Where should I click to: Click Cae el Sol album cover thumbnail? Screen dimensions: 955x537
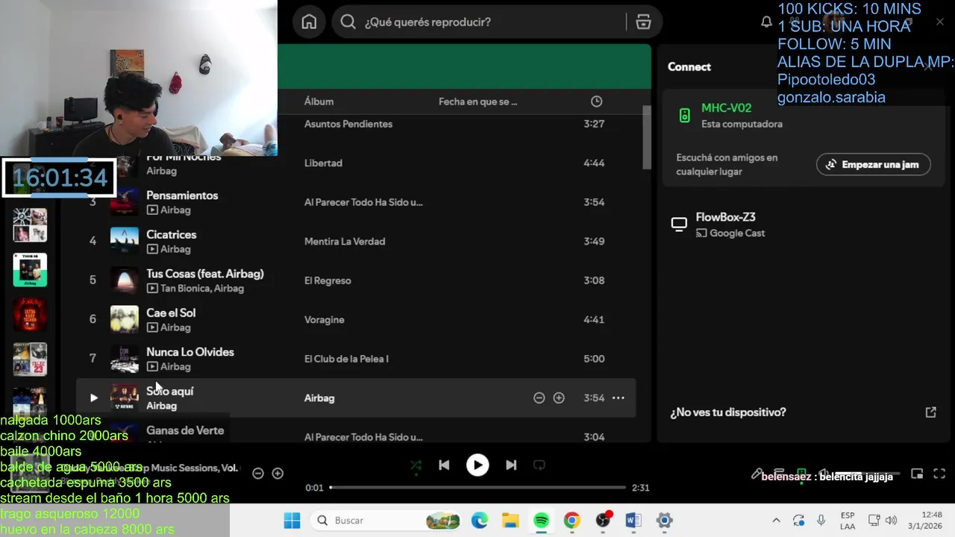tap(125, 319)
